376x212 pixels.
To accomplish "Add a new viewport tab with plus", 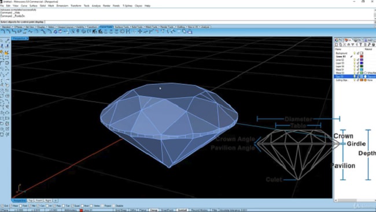I will coord(56,200).
